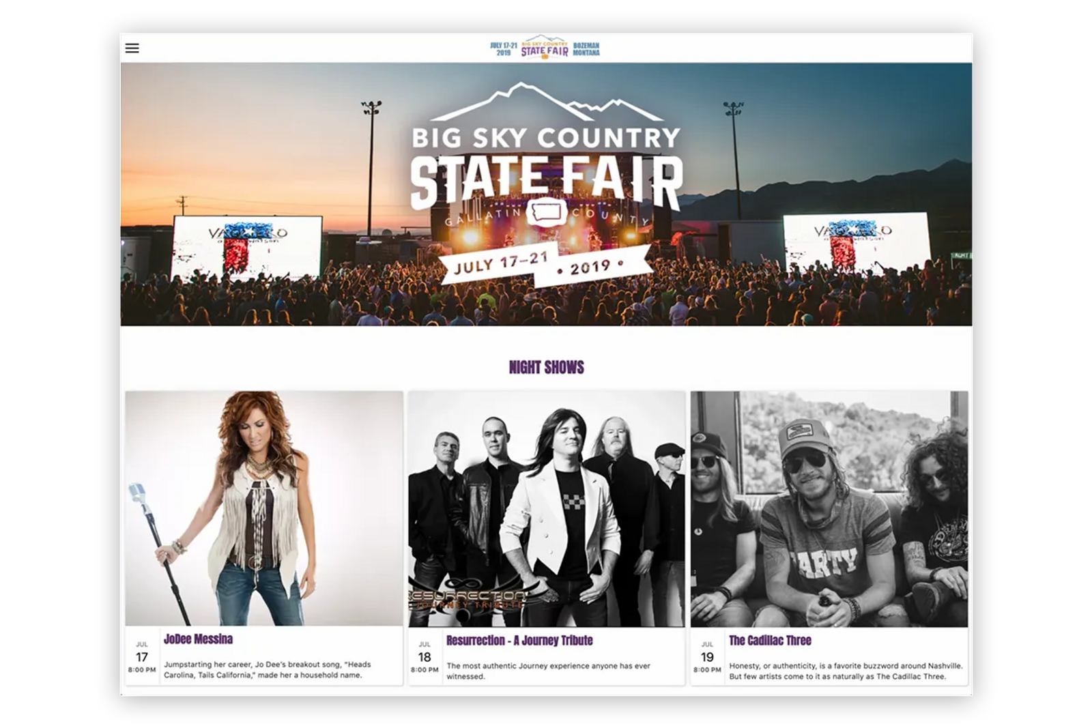The height and width of the screenshot is (728, 1092).
Task: Open The Cadillac Three band photo
Action: tap(829, 508)
